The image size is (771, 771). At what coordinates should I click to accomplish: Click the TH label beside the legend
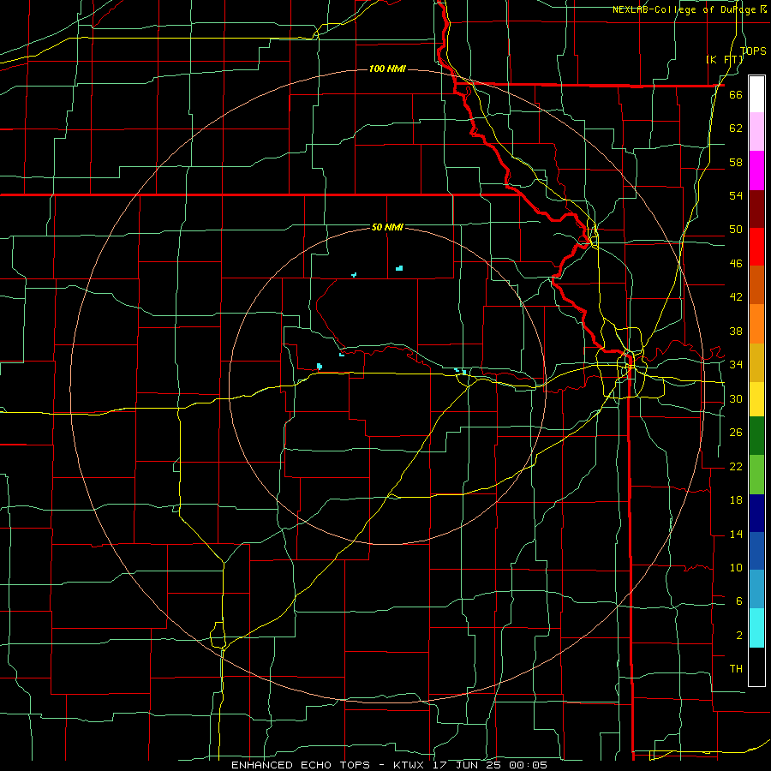click(x=736, y=669)
